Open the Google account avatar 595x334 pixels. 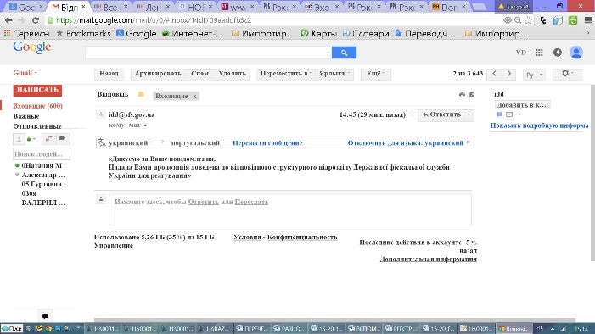(x=576, y=53)
